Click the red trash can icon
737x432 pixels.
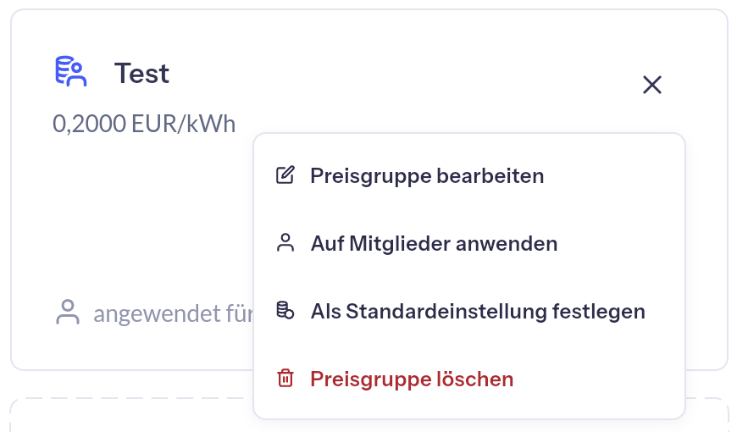[x=285, y=379]
